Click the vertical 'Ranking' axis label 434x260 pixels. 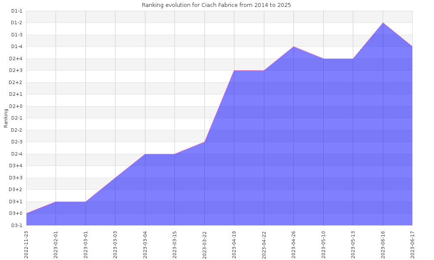(x=6, y=118)
